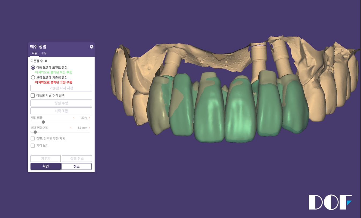The width and height of the screenshot is (361, 218).
Task: Cancel with the 취소 button
Action: pos(76,167)
